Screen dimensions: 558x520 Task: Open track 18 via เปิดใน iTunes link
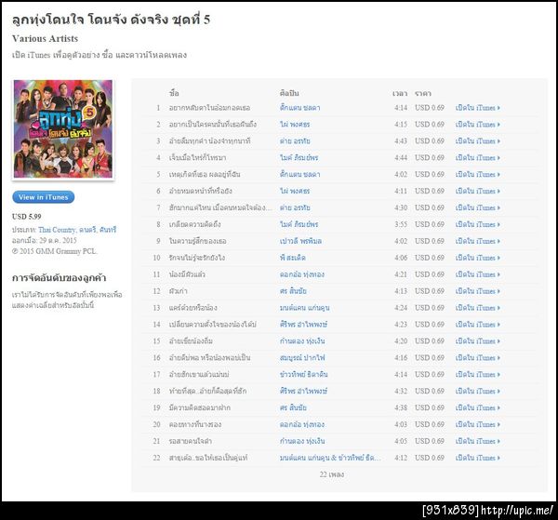click(478, 391)
